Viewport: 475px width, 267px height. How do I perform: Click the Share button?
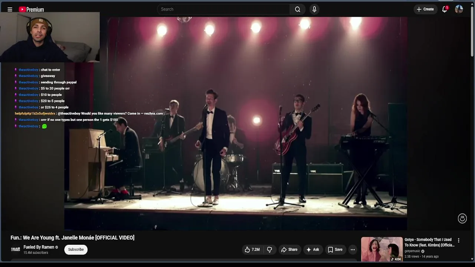289,250
